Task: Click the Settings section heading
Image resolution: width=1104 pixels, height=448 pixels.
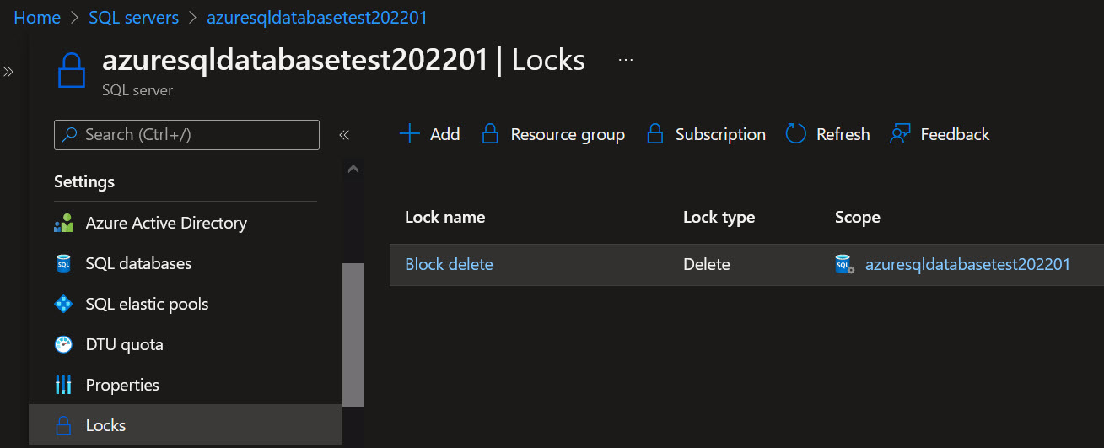Action: [84, 181]
